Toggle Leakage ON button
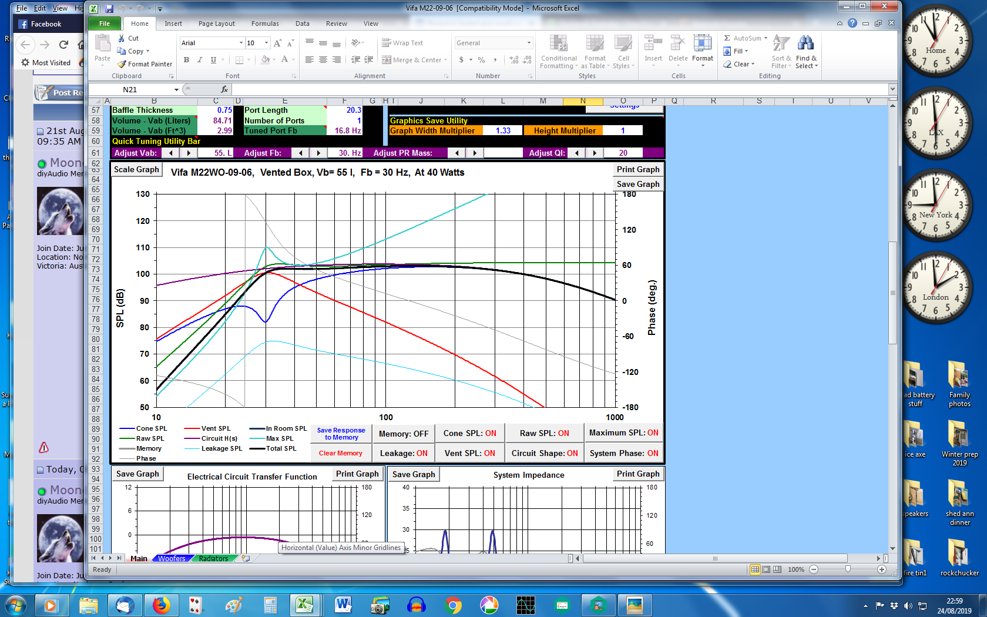 pyautogui.click(x=404, y=453)
